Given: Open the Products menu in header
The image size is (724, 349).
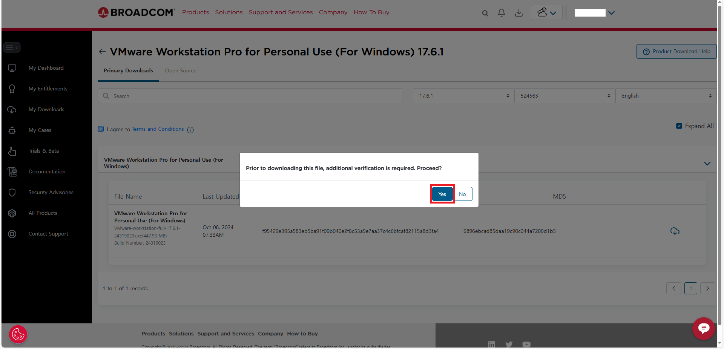Looking at the screenshot, I should tap(195, 12).
